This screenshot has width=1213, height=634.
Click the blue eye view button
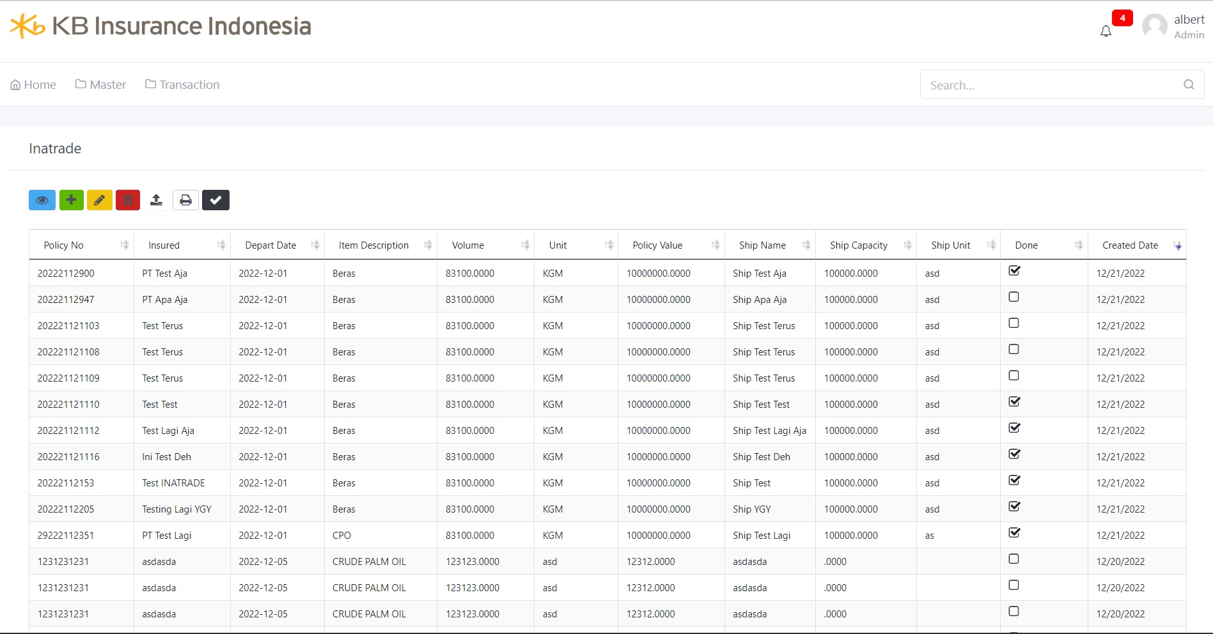(x=42, y=200)
